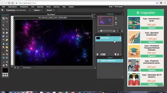Open the Редактировать menu

13,7
